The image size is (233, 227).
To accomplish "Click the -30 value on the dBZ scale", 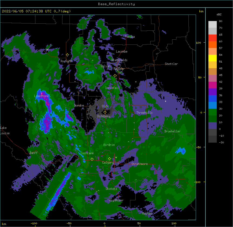I will 221,142.
